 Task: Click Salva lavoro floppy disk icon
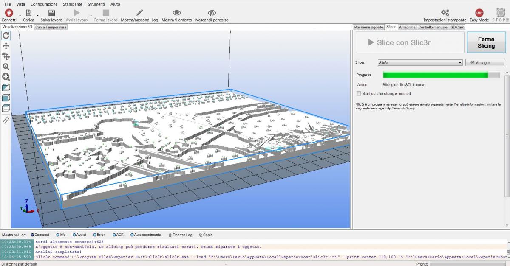click(51, 13)
